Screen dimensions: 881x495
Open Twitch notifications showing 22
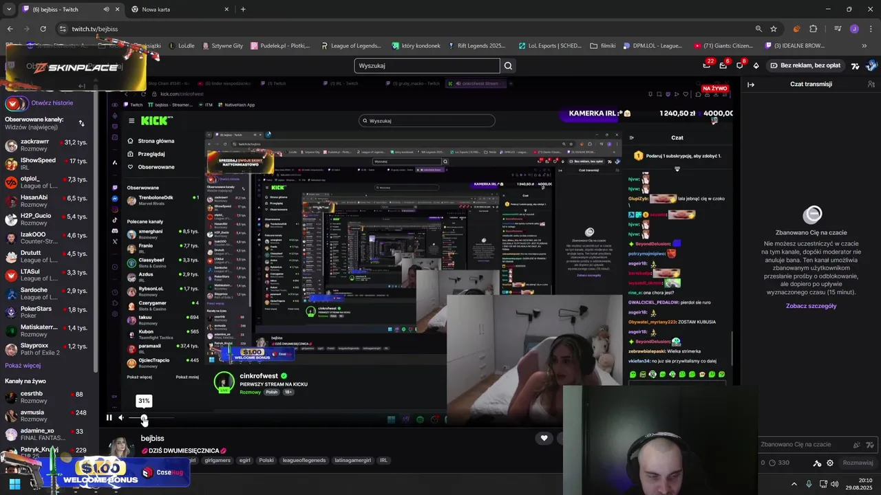pos(706,65)
